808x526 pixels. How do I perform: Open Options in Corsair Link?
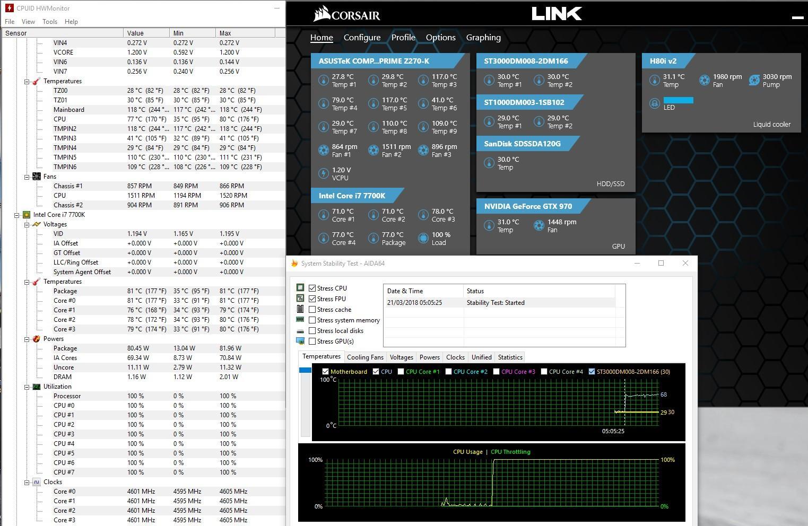(x=440, y=38)
